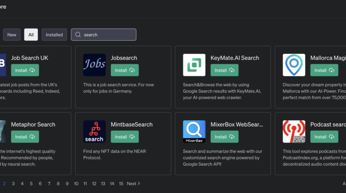Go to page 15
This screenshot has height=193, width=346.
121,183
